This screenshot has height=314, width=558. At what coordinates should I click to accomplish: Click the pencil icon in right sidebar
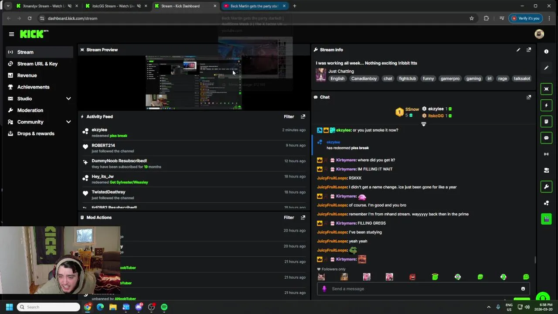click(x=546, y=68)
